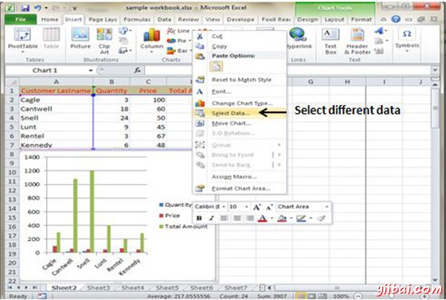Toggle Italic in the mini toolbar
The image size is (446, 300).
(212, 218)
